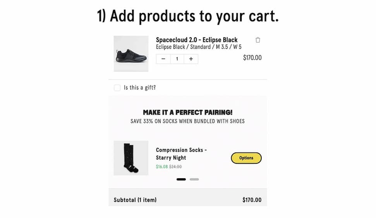Select the first (black) carousel indicator
This screenshot has width=376, height=218.
(x=181, y=179)
